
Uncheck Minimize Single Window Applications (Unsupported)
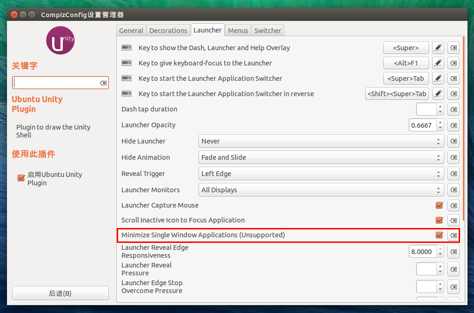click(439, 235)
